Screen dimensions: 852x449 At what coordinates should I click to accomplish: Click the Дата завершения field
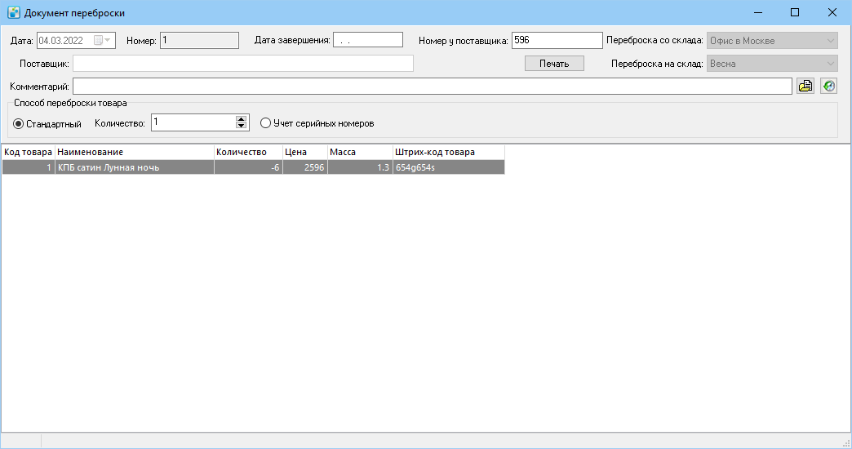(x=368, y=40)
